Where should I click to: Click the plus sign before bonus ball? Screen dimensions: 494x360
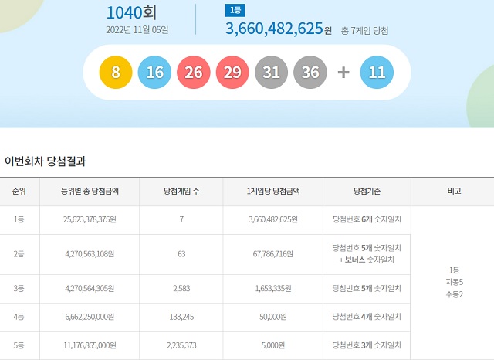tap(343, 73)
